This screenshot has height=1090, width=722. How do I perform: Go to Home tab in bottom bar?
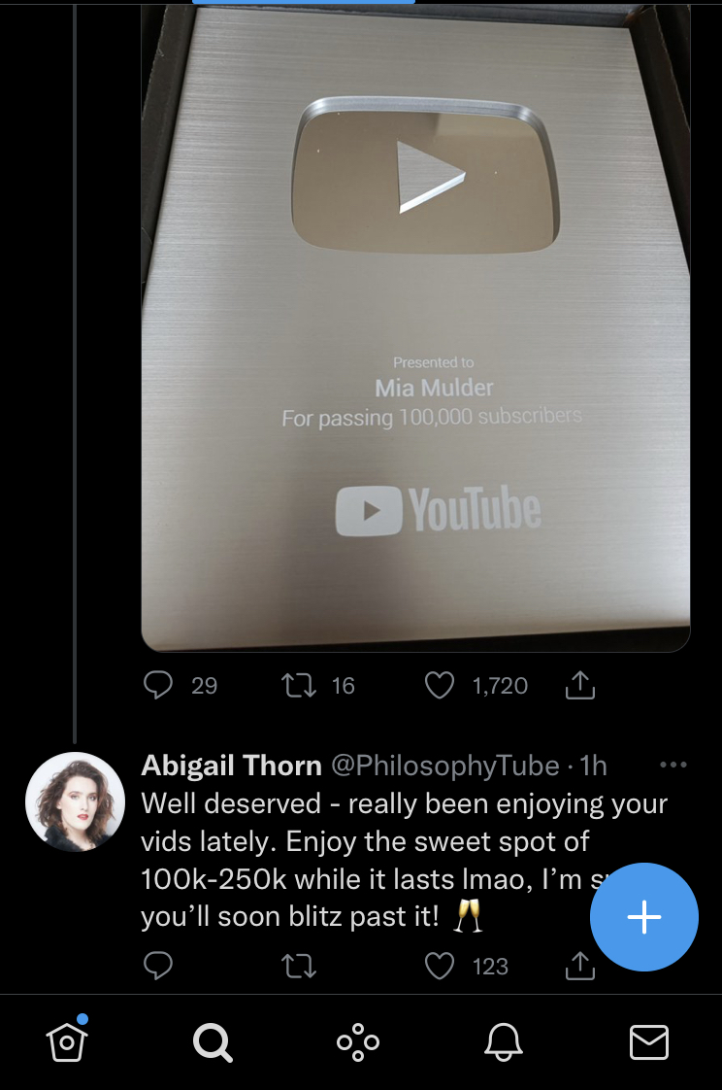pyautogui.click(x=67, y=1041)
